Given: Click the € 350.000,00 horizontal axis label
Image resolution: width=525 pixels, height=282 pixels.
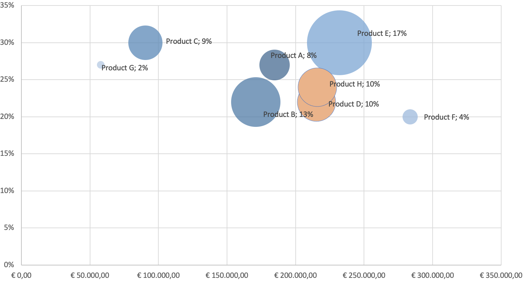Looking at the screenshot, I should coord(501,275).
